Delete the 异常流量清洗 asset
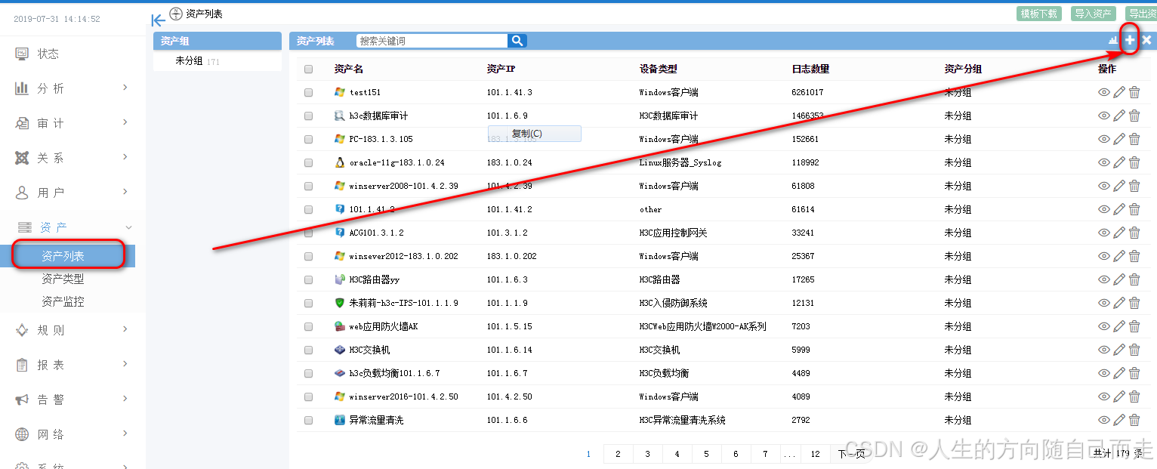 tap(1134, 420)
